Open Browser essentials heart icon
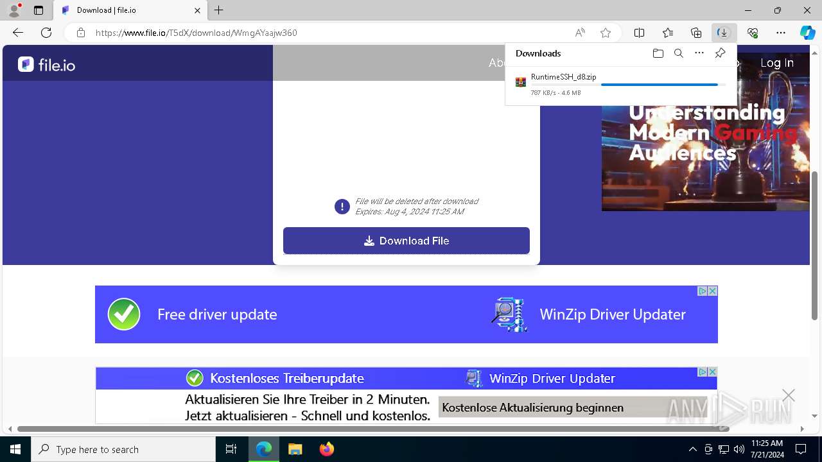 click(753, 33)
